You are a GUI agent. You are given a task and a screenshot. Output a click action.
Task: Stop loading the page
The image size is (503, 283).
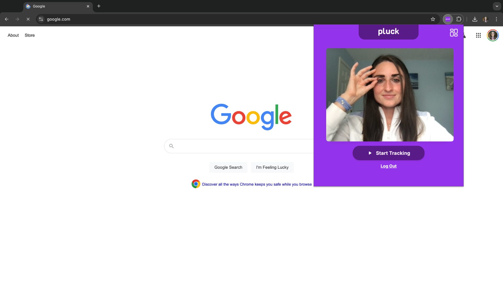28,19
